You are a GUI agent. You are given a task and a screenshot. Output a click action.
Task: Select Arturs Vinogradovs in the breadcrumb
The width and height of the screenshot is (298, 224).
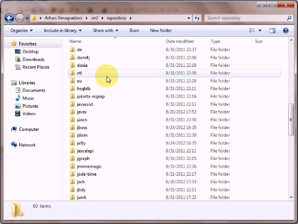[x=63, y=18]
